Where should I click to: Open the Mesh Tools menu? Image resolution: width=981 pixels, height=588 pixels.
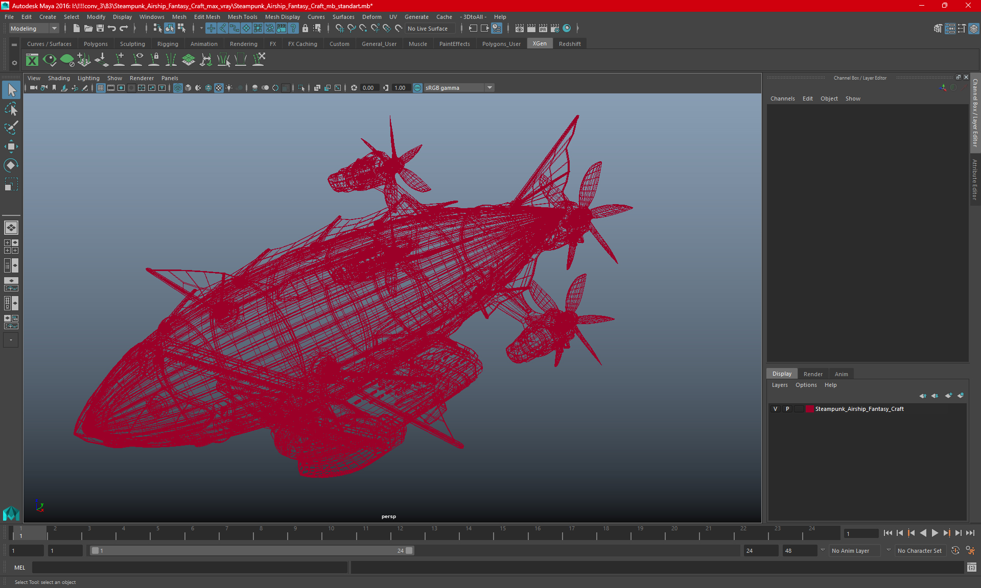(x=242, y=17)
